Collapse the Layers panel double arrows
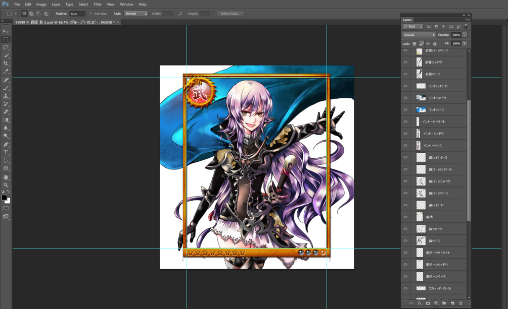The height and width of the screenshot is (309, 508). click(x=464, y=15)
